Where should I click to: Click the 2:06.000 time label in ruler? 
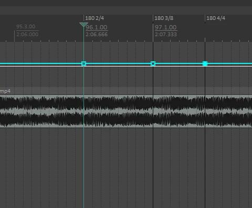(x=27, y=34)
